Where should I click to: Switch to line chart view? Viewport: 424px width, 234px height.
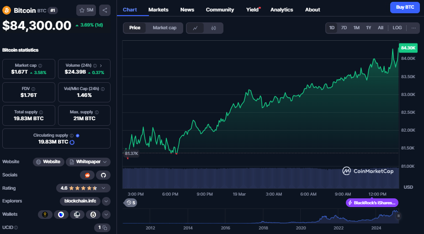(x=195, y=28)
